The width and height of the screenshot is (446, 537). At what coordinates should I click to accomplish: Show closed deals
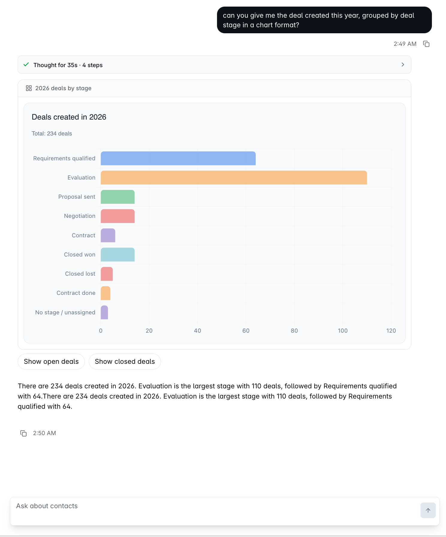click(x=125, y=361)
